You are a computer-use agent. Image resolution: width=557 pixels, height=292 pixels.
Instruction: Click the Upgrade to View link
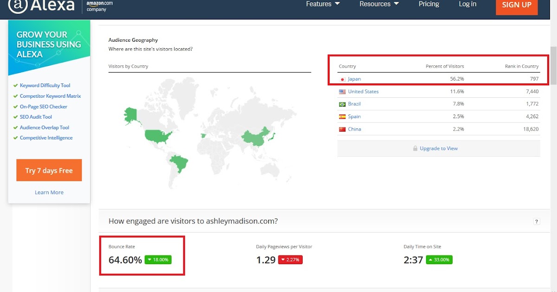tap(439, 148)
